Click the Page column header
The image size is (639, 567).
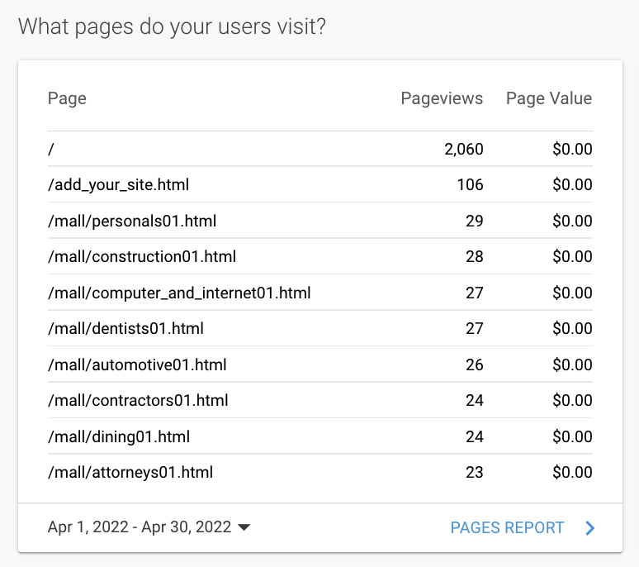[67, 98]
